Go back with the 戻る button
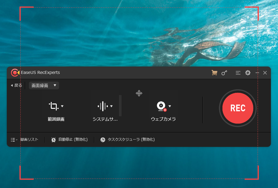The height and width of the screenshot is (188, 278). 16,85
